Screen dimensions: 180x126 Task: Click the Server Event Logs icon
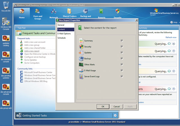(81, 77)
